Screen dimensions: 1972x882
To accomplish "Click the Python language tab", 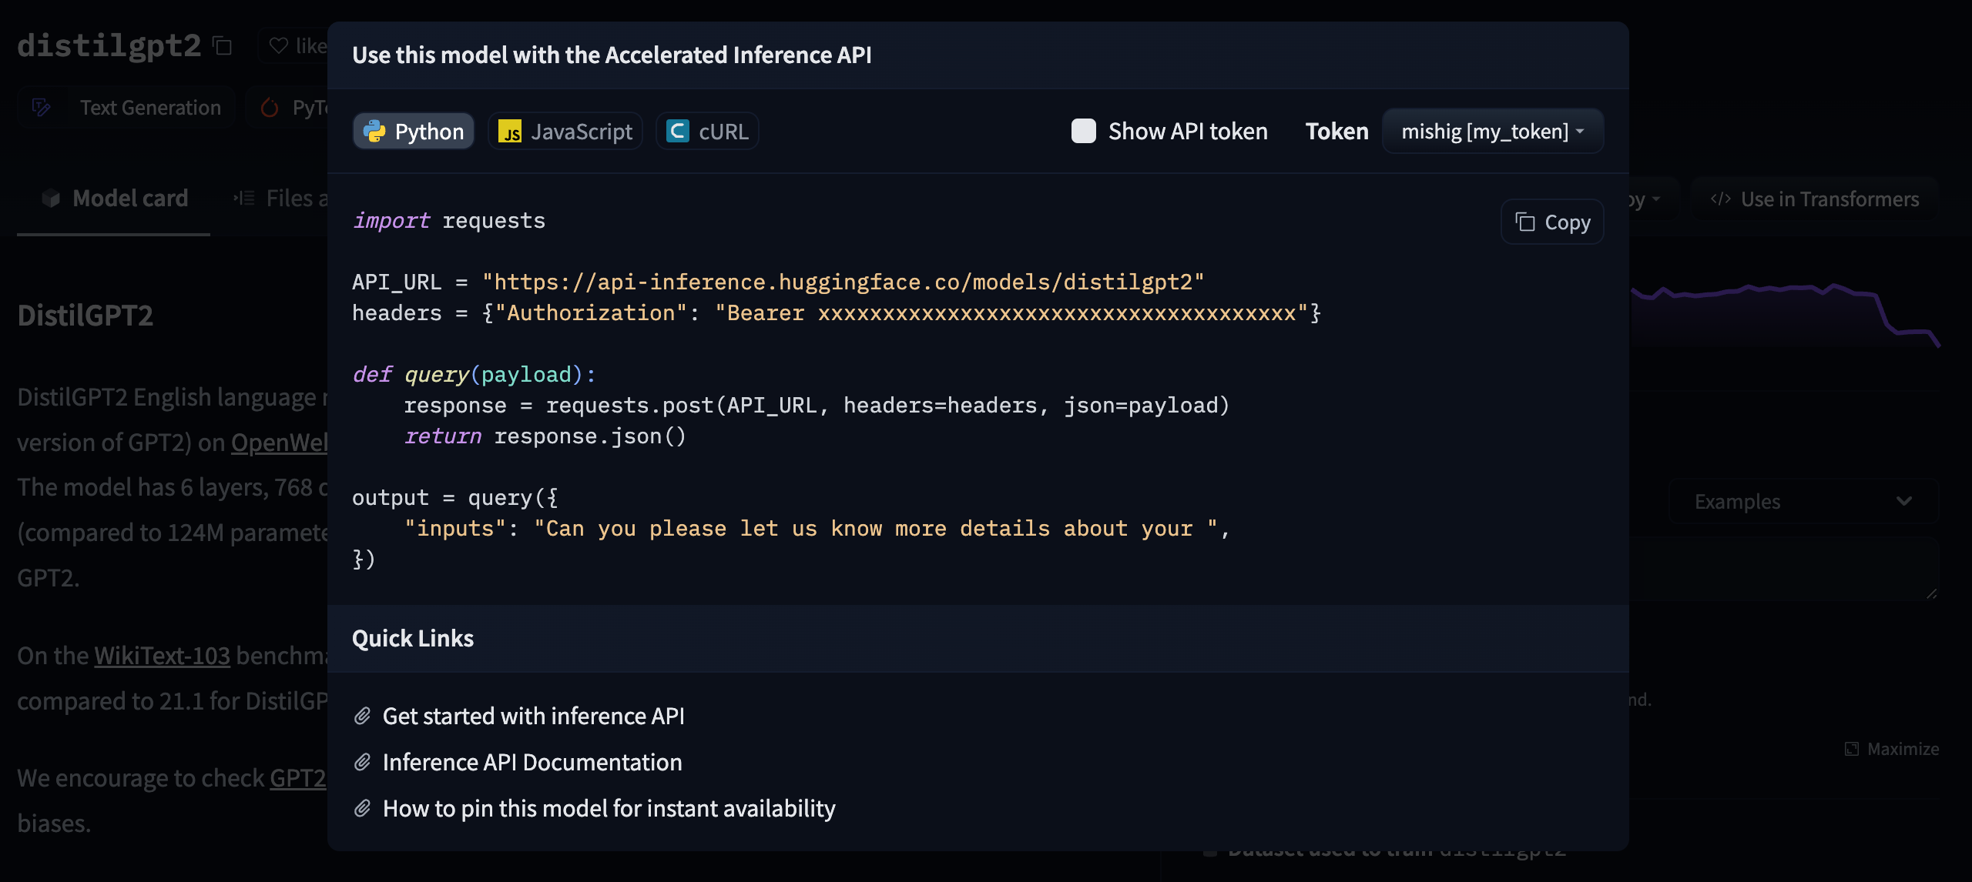I will (413, 129).
